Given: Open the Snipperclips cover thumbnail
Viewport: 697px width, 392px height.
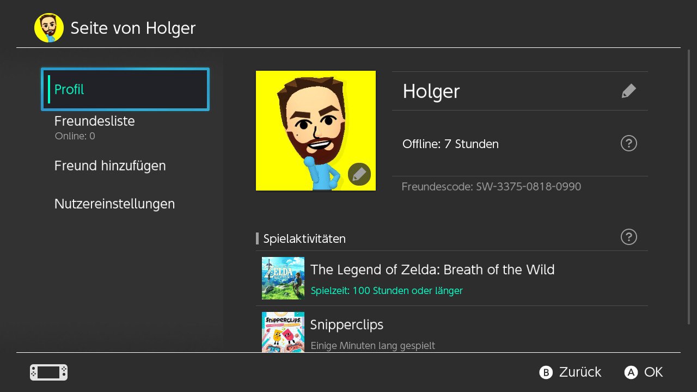Looking at the screenshot, I should (x=283, y=332).
